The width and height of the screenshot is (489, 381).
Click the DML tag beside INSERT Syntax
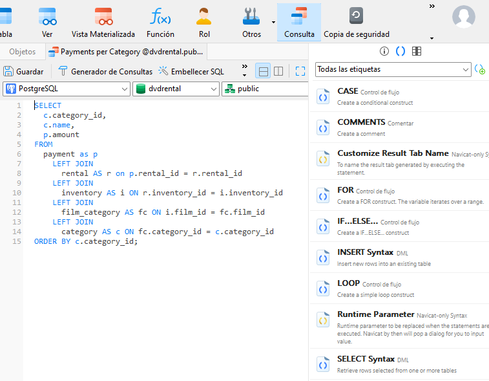click(402, 254)
